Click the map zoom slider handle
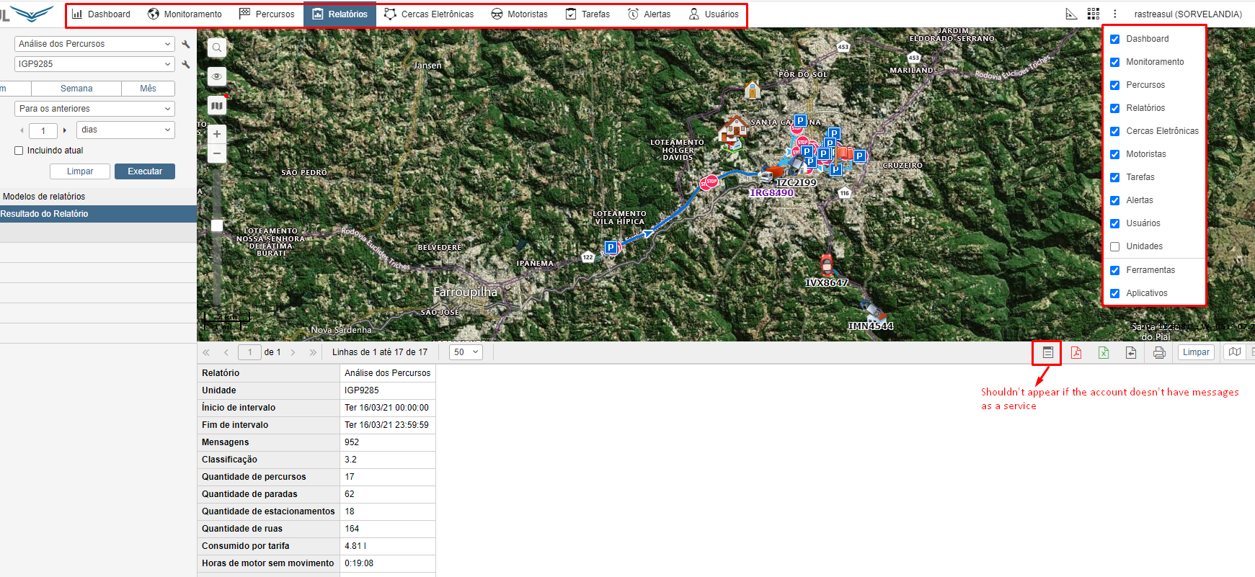This screenshot has width=1255, height=577. (217, 225)
